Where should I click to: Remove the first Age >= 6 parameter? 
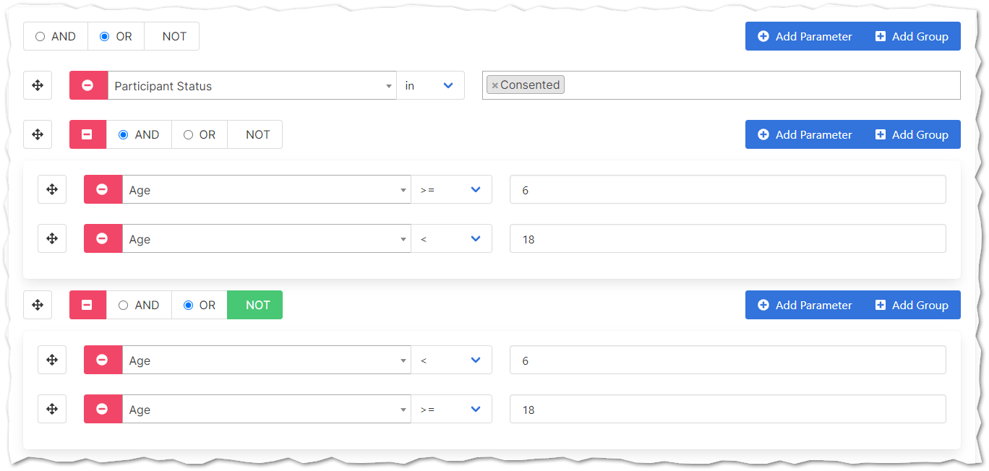(x=103, y=189)
